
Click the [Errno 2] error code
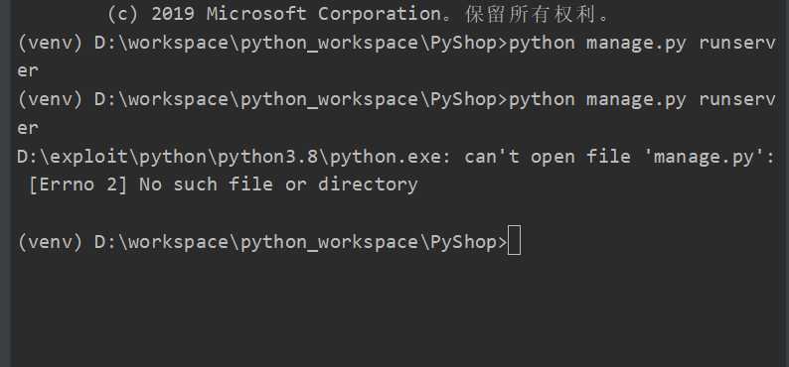tap(78, 184)
